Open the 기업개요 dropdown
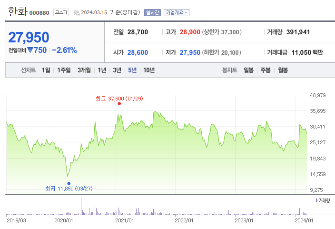The width and height of the screenshot is (335, 229). tap(177, 12)
